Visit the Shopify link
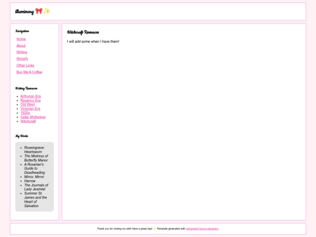 (x=22, y=59)
